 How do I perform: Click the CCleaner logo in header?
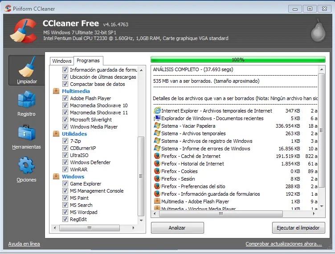click(23, 31)
